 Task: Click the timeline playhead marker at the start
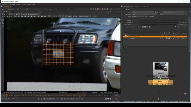point(7,95)
